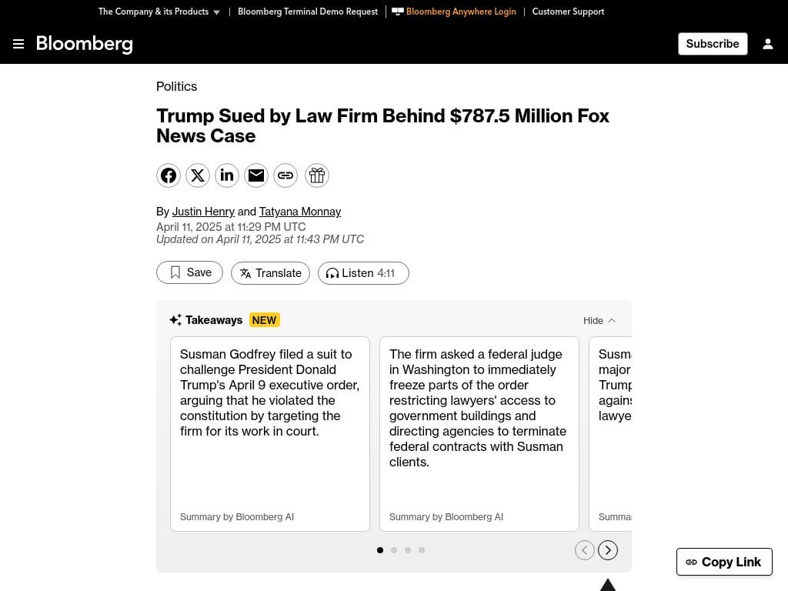Screen dimensions: 788x591
Task: Advance the Takeaways carousel with right arrow
Action: coord(608,550)
